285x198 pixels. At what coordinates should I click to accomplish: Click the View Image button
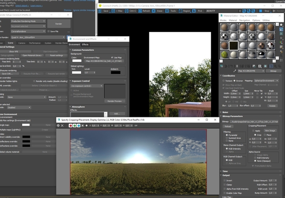[x=270, y=130]
